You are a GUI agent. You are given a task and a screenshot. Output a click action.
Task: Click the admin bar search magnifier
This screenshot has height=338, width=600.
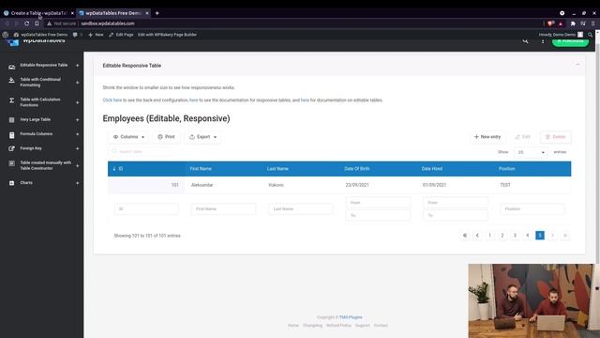pos(590,35)
